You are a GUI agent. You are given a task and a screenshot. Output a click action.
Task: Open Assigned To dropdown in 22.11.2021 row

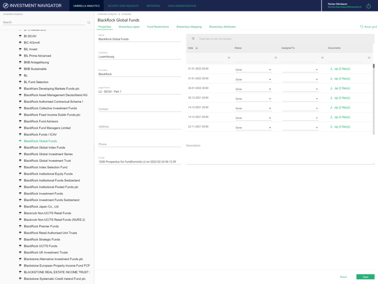300,128
